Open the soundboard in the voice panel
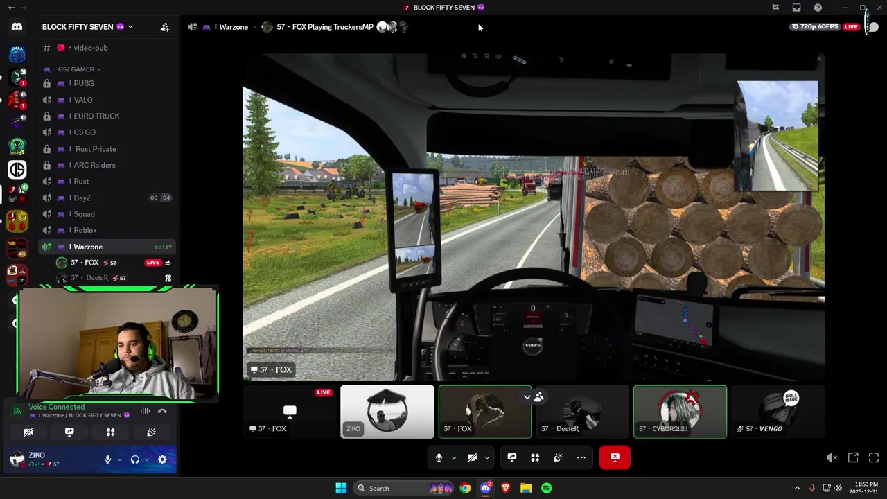887x499 pixels. click(x=151, y=432)
